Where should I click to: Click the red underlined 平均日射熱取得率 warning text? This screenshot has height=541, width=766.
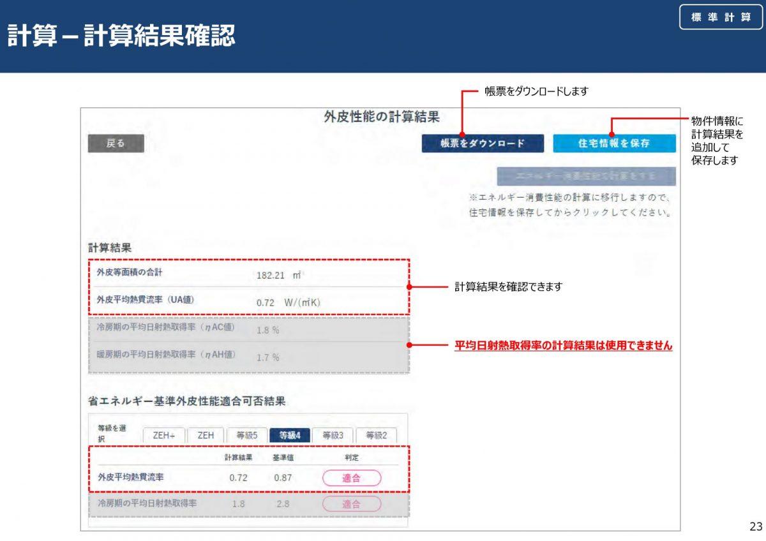pyautogui.click(x=563, y=346)
